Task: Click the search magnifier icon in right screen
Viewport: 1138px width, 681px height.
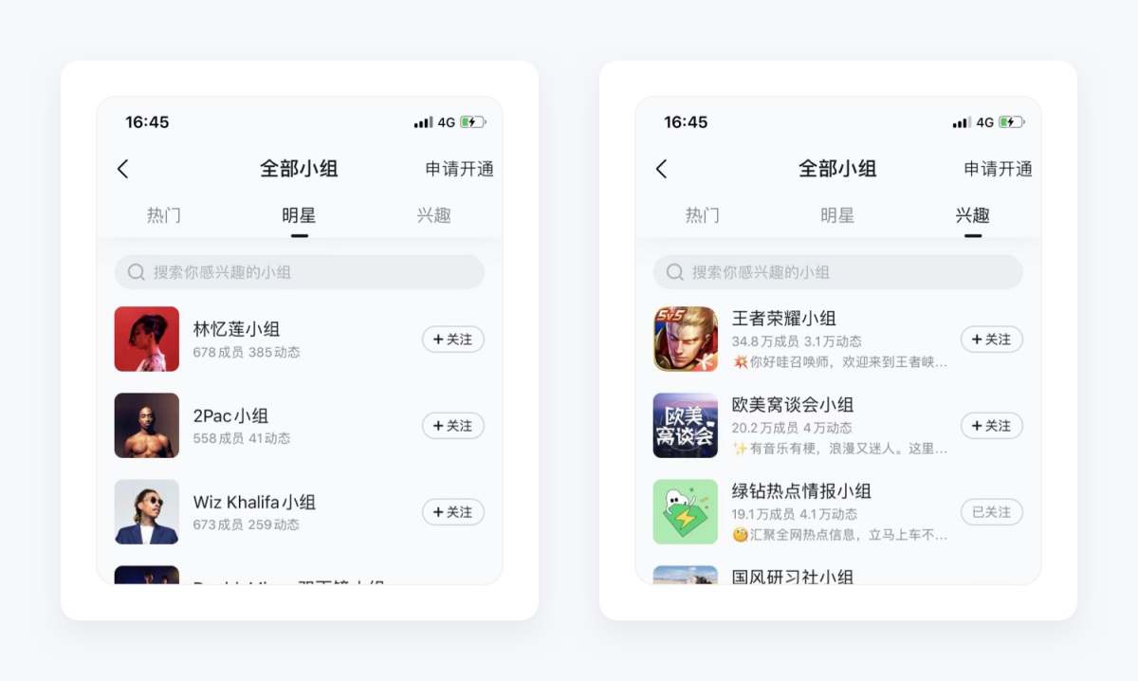Action: [675, 272]
